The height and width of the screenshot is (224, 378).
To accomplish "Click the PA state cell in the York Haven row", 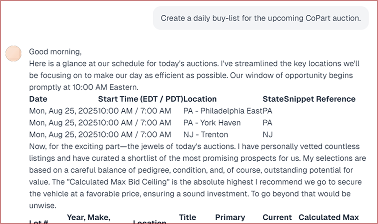I will pos(268,123).
